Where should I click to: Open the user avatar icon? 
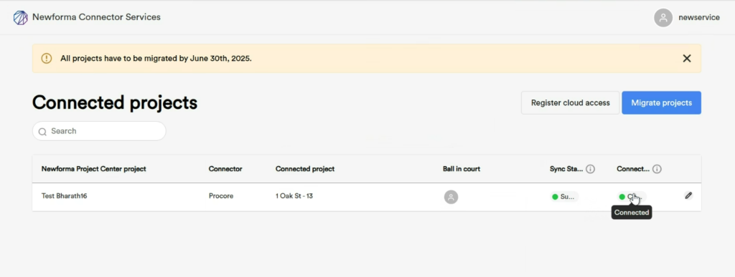[663, 18]
